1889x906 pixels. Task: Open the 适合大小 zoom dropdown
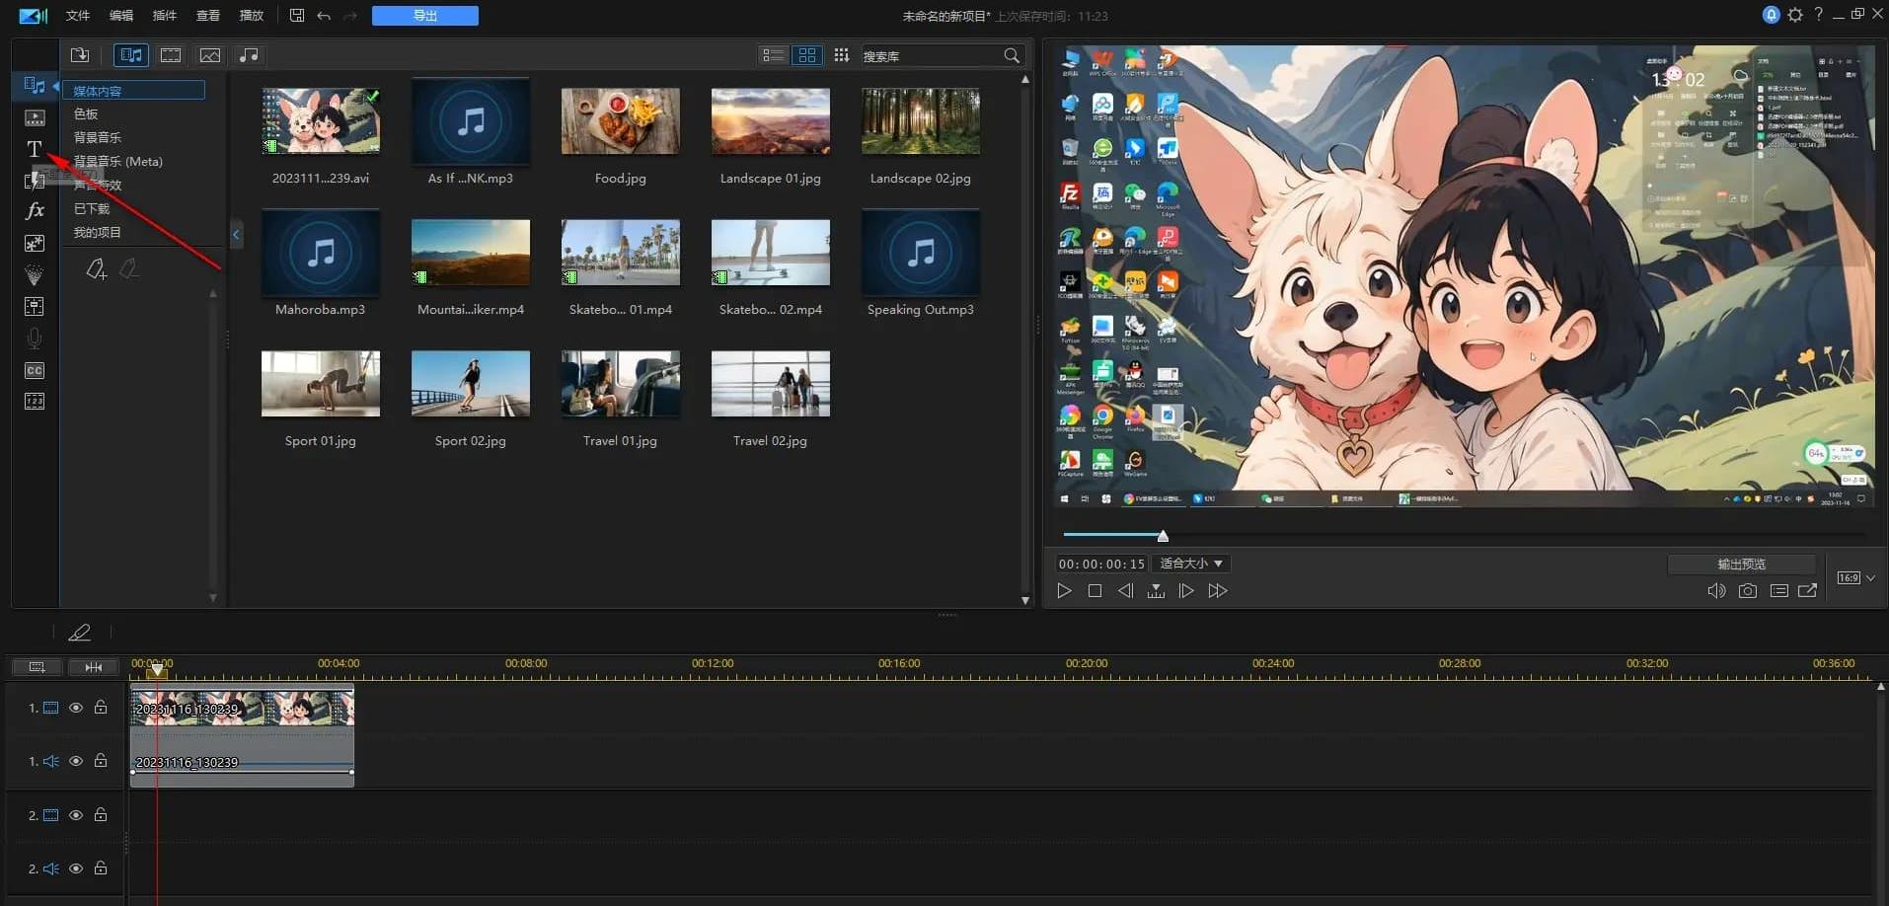(x=1192, y=564)
